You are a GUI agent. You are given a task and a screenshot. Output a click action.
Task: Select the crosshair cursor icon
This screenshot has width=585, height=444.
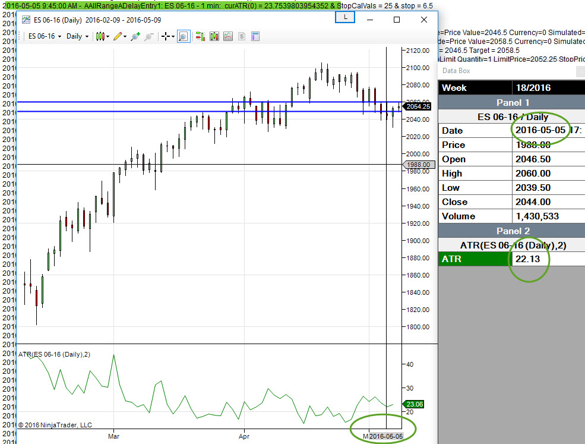[x=166, y=36]
